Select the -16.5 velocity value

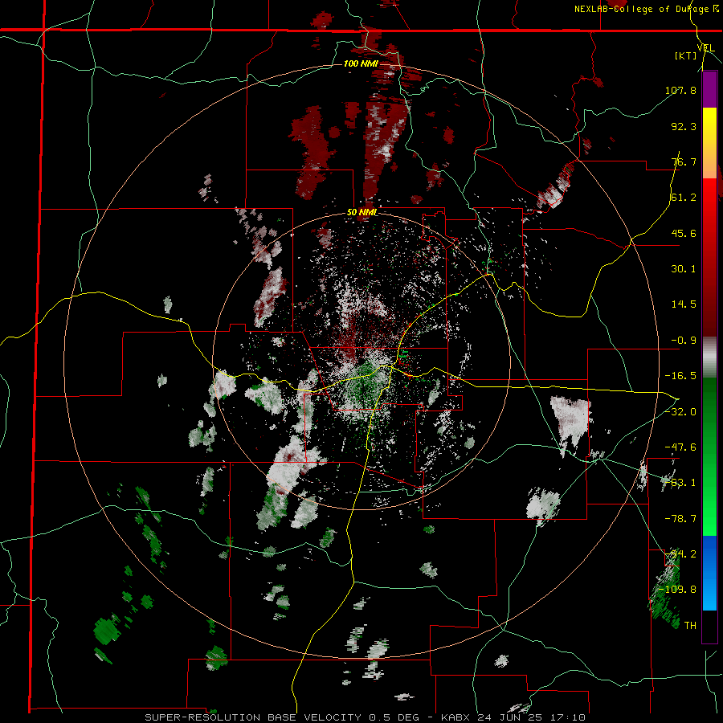[x=680, y=376]
